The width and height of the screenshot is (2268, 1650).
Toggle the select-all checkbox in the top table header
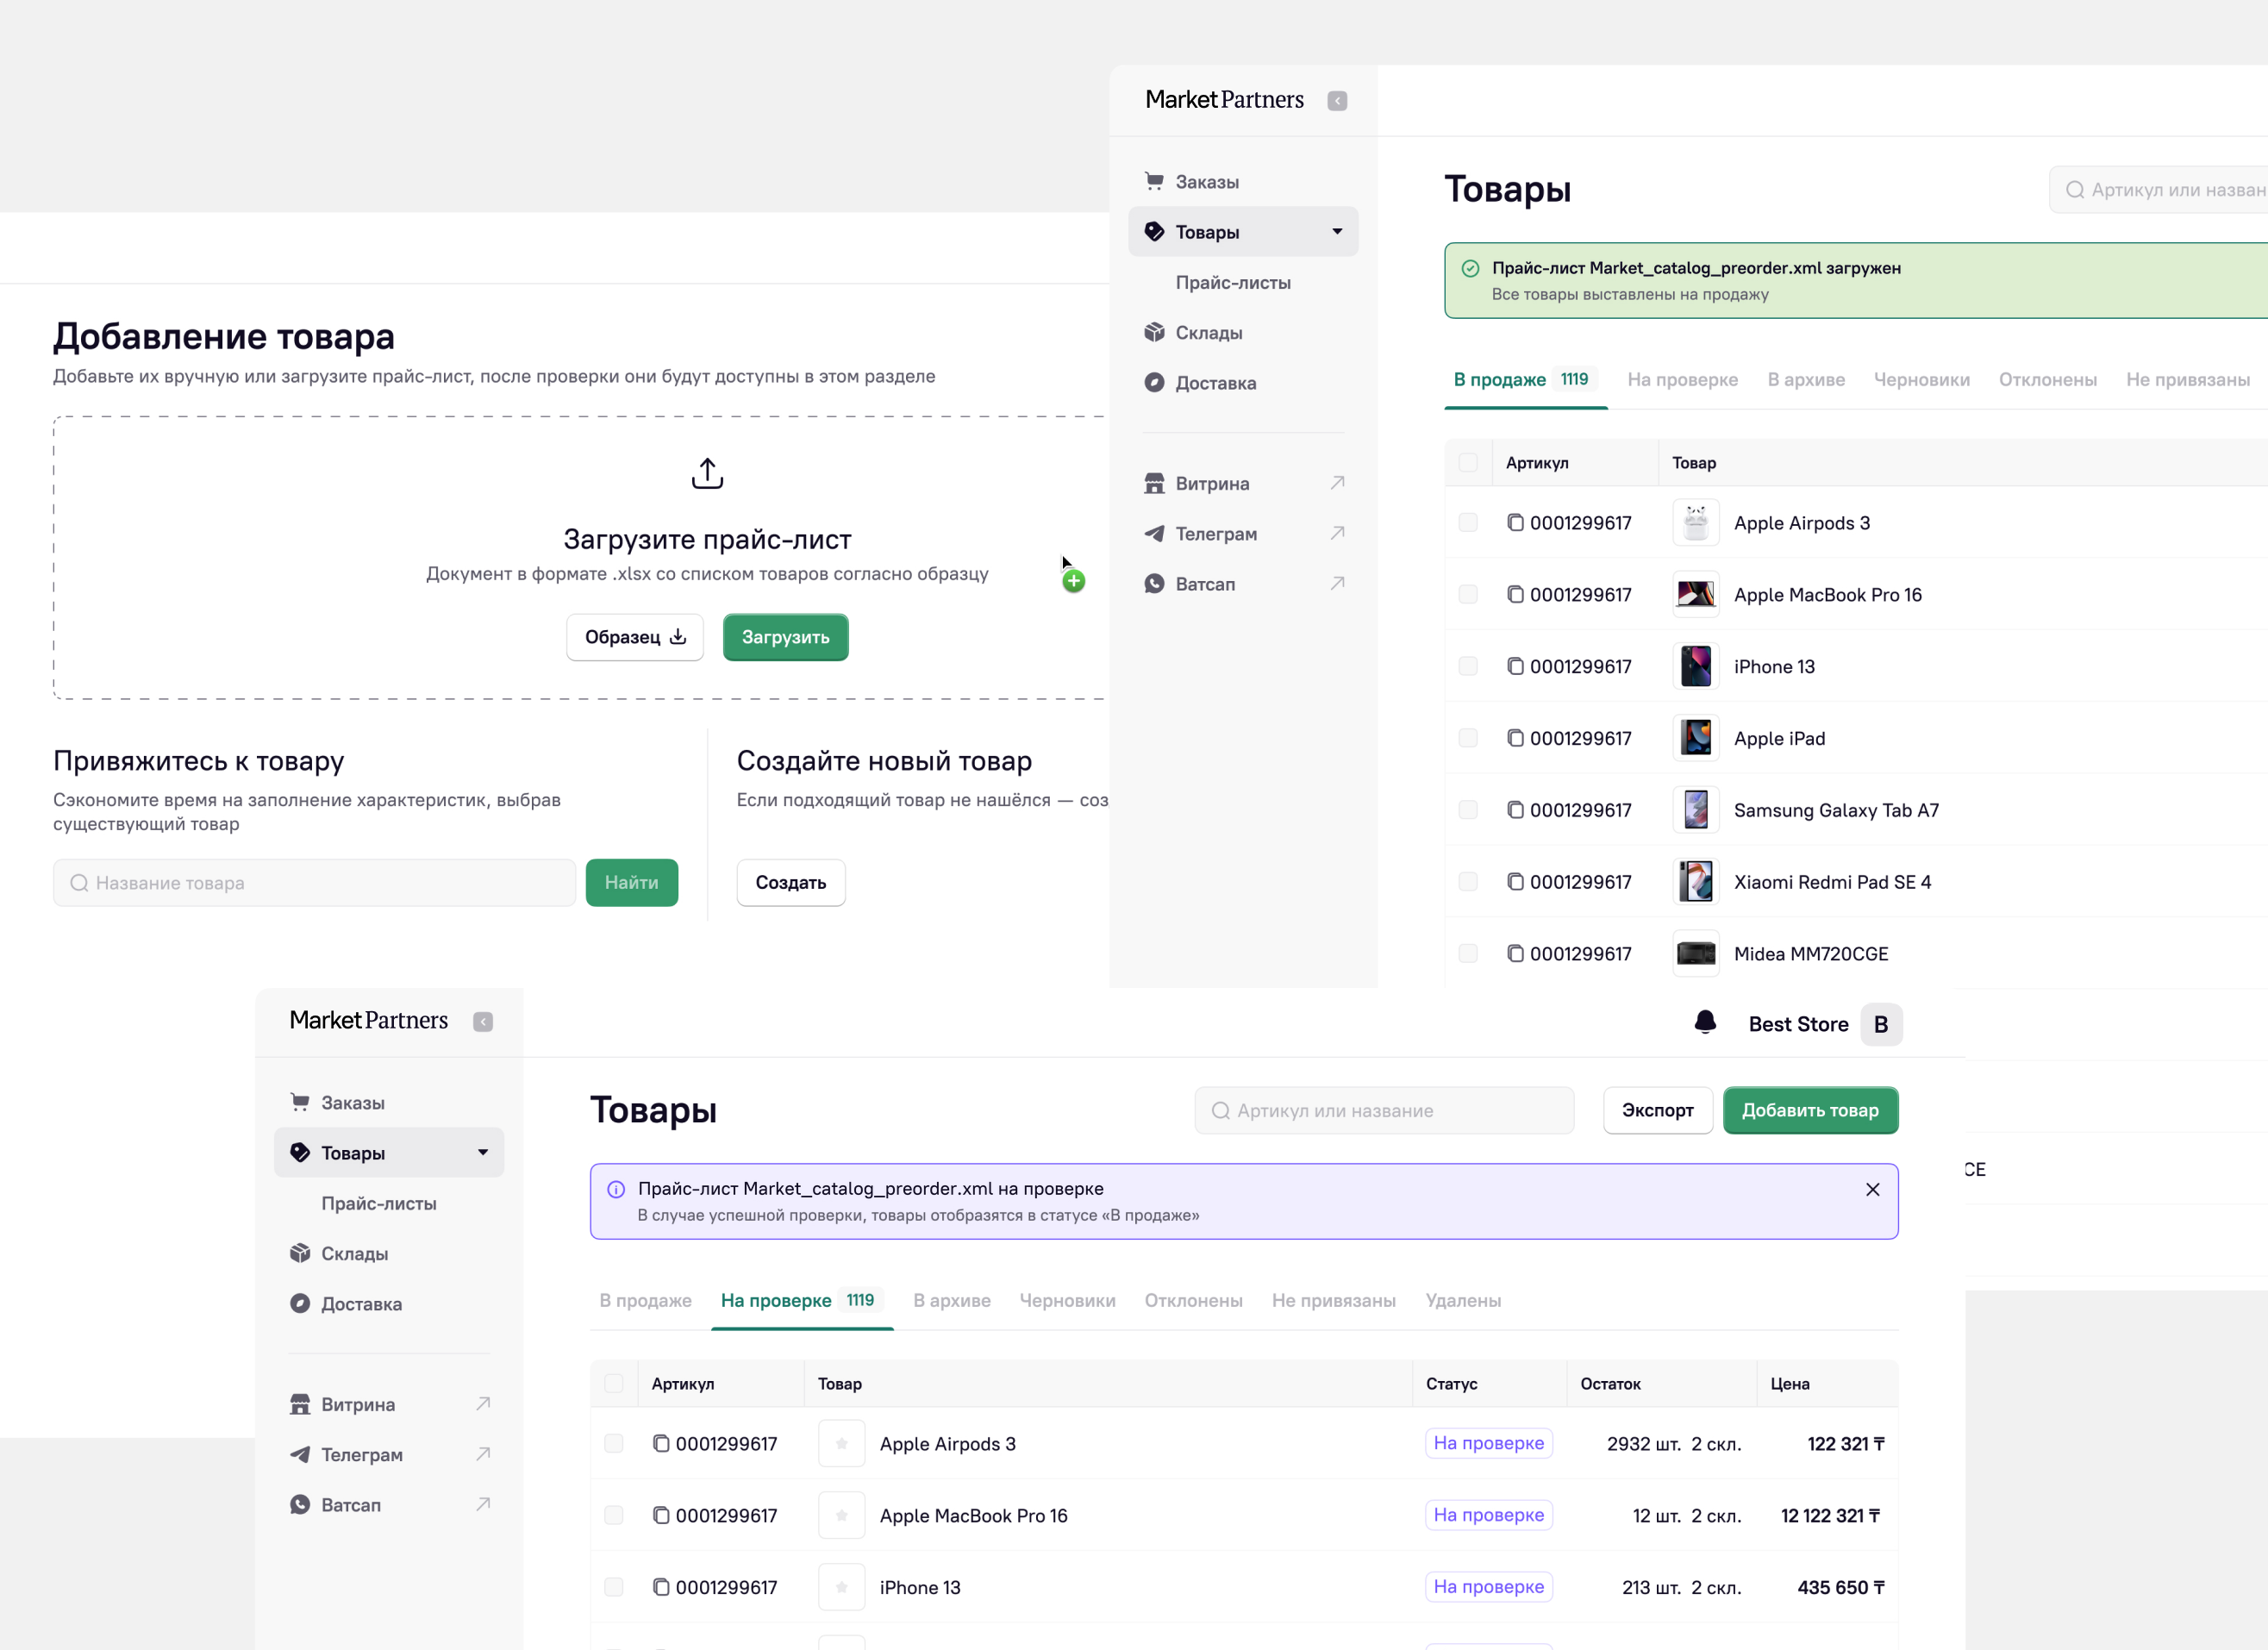(x=1468, y=462)
